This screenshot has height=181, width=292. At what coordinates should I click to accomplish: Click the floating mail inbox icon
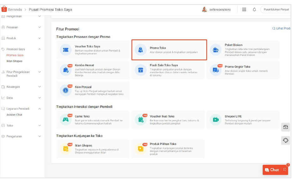285,127
